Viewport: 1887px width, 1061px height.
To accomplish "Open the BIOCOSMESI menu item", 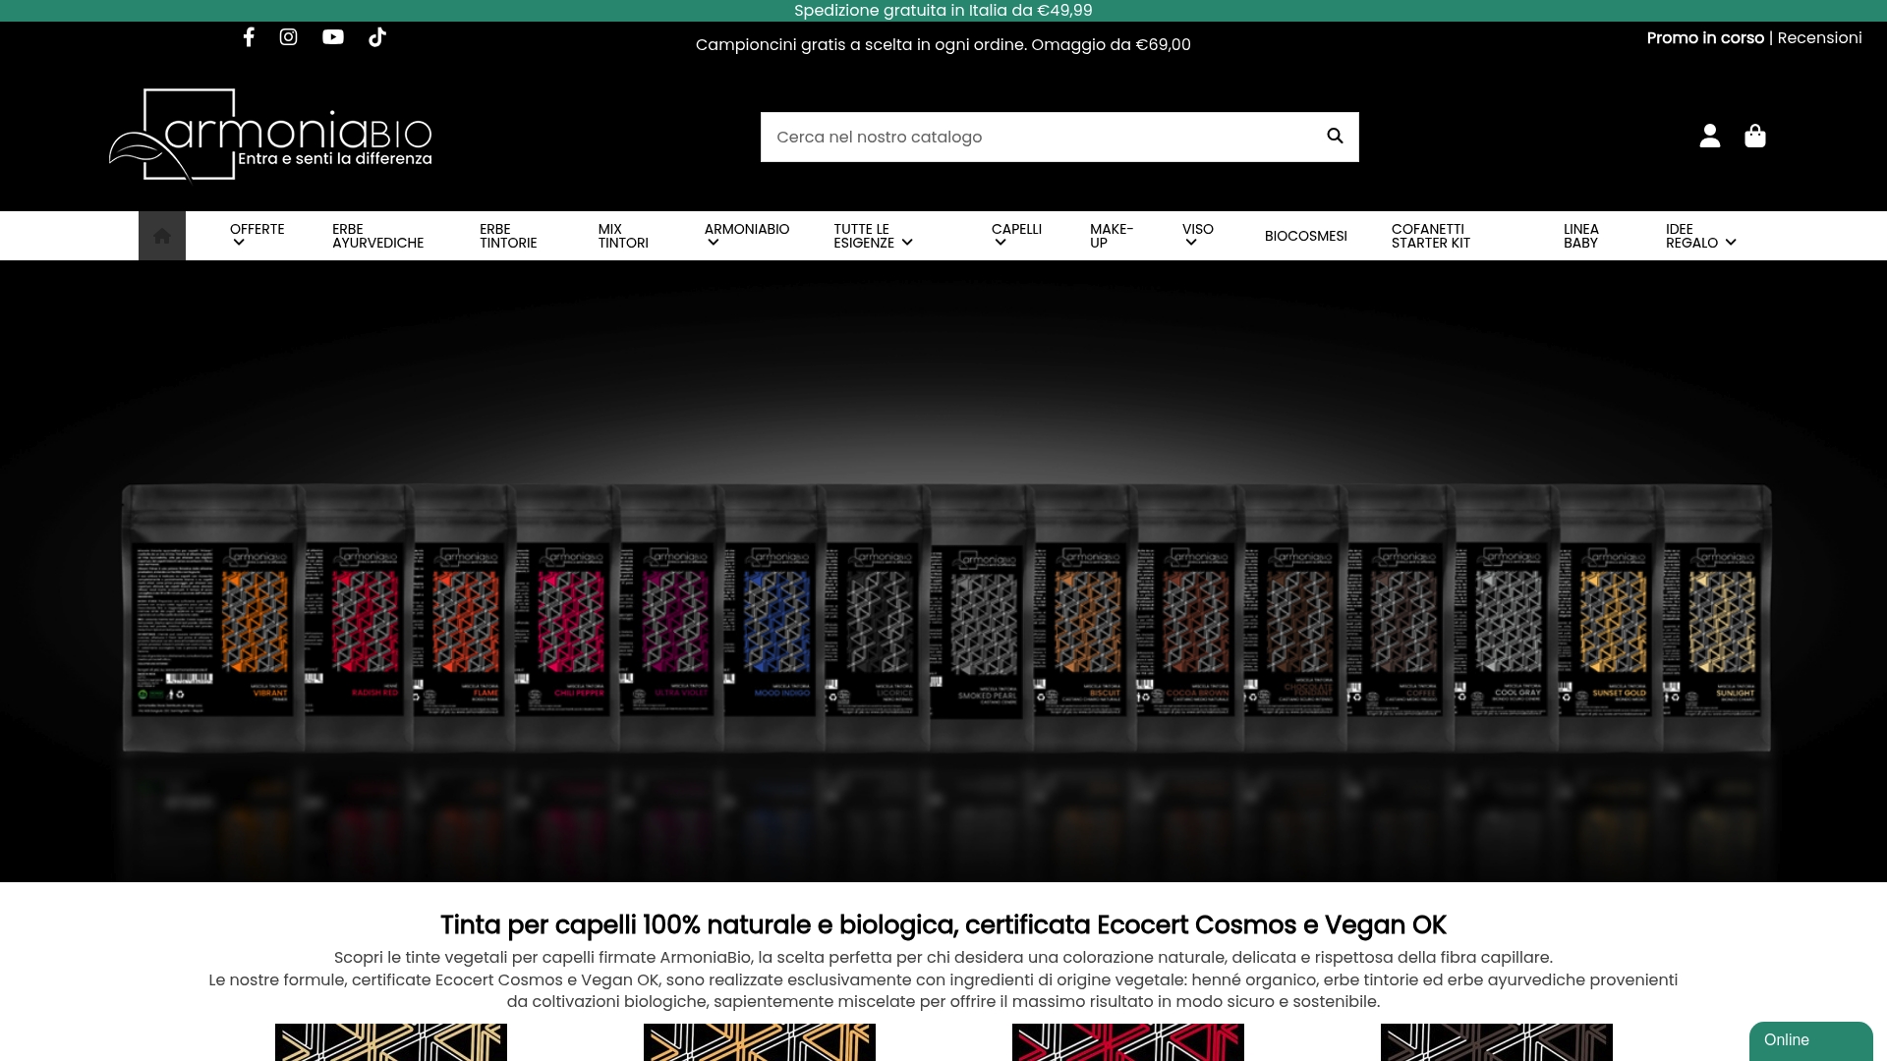I will click(1306, 236).
